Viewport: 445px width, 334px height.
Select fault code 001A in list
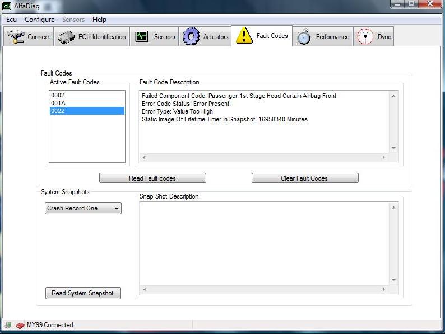(58, 104)
